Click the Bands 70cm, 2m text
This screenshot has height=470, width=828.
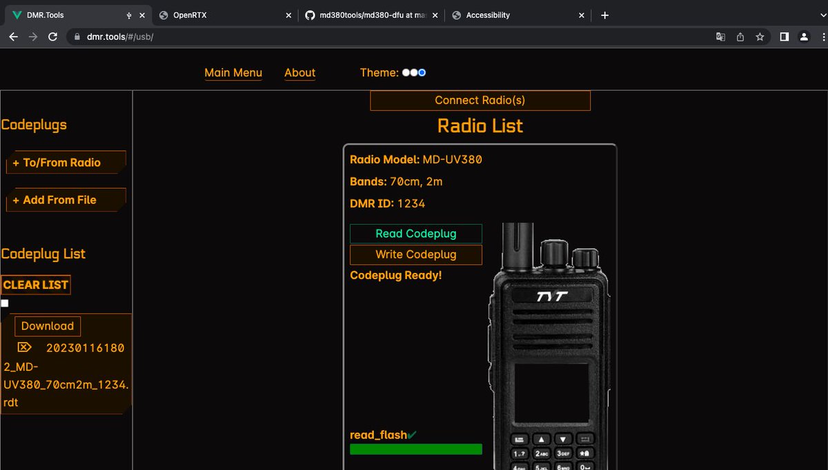[396, 181]
